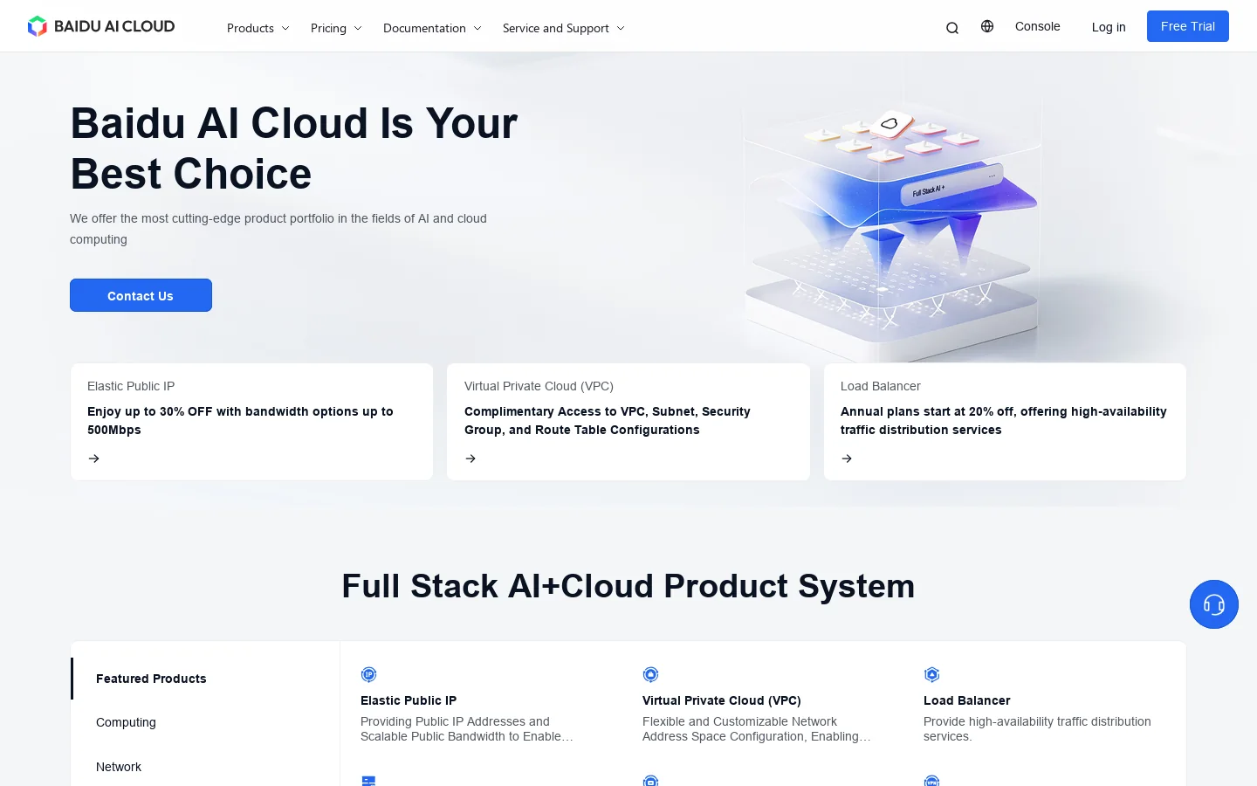Click the Baidu AI Cloud logo

click(101, 26)
